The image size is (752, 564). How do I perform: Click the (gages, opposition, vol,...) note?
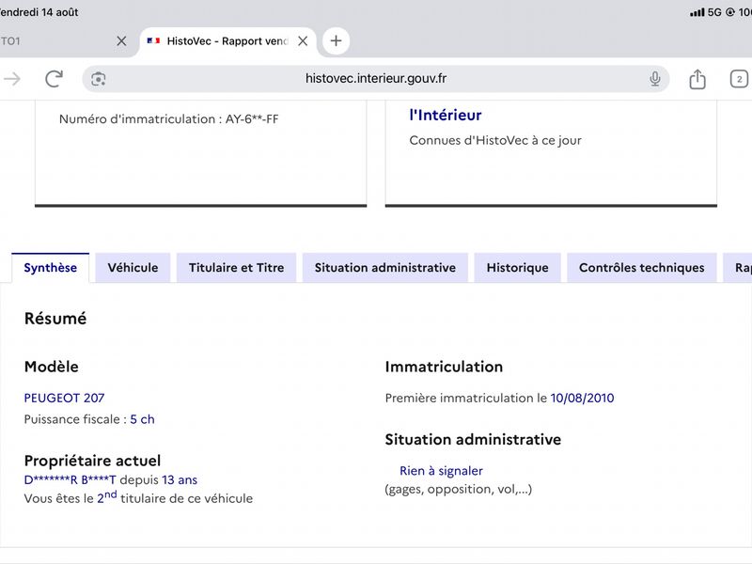(459, 489)
